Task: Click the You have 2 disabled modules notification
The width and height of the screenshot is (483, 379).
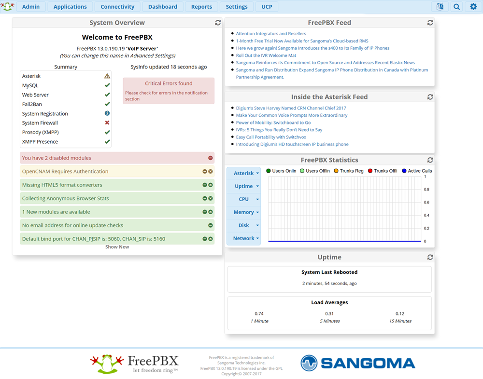Action: (x=117, y=158)
